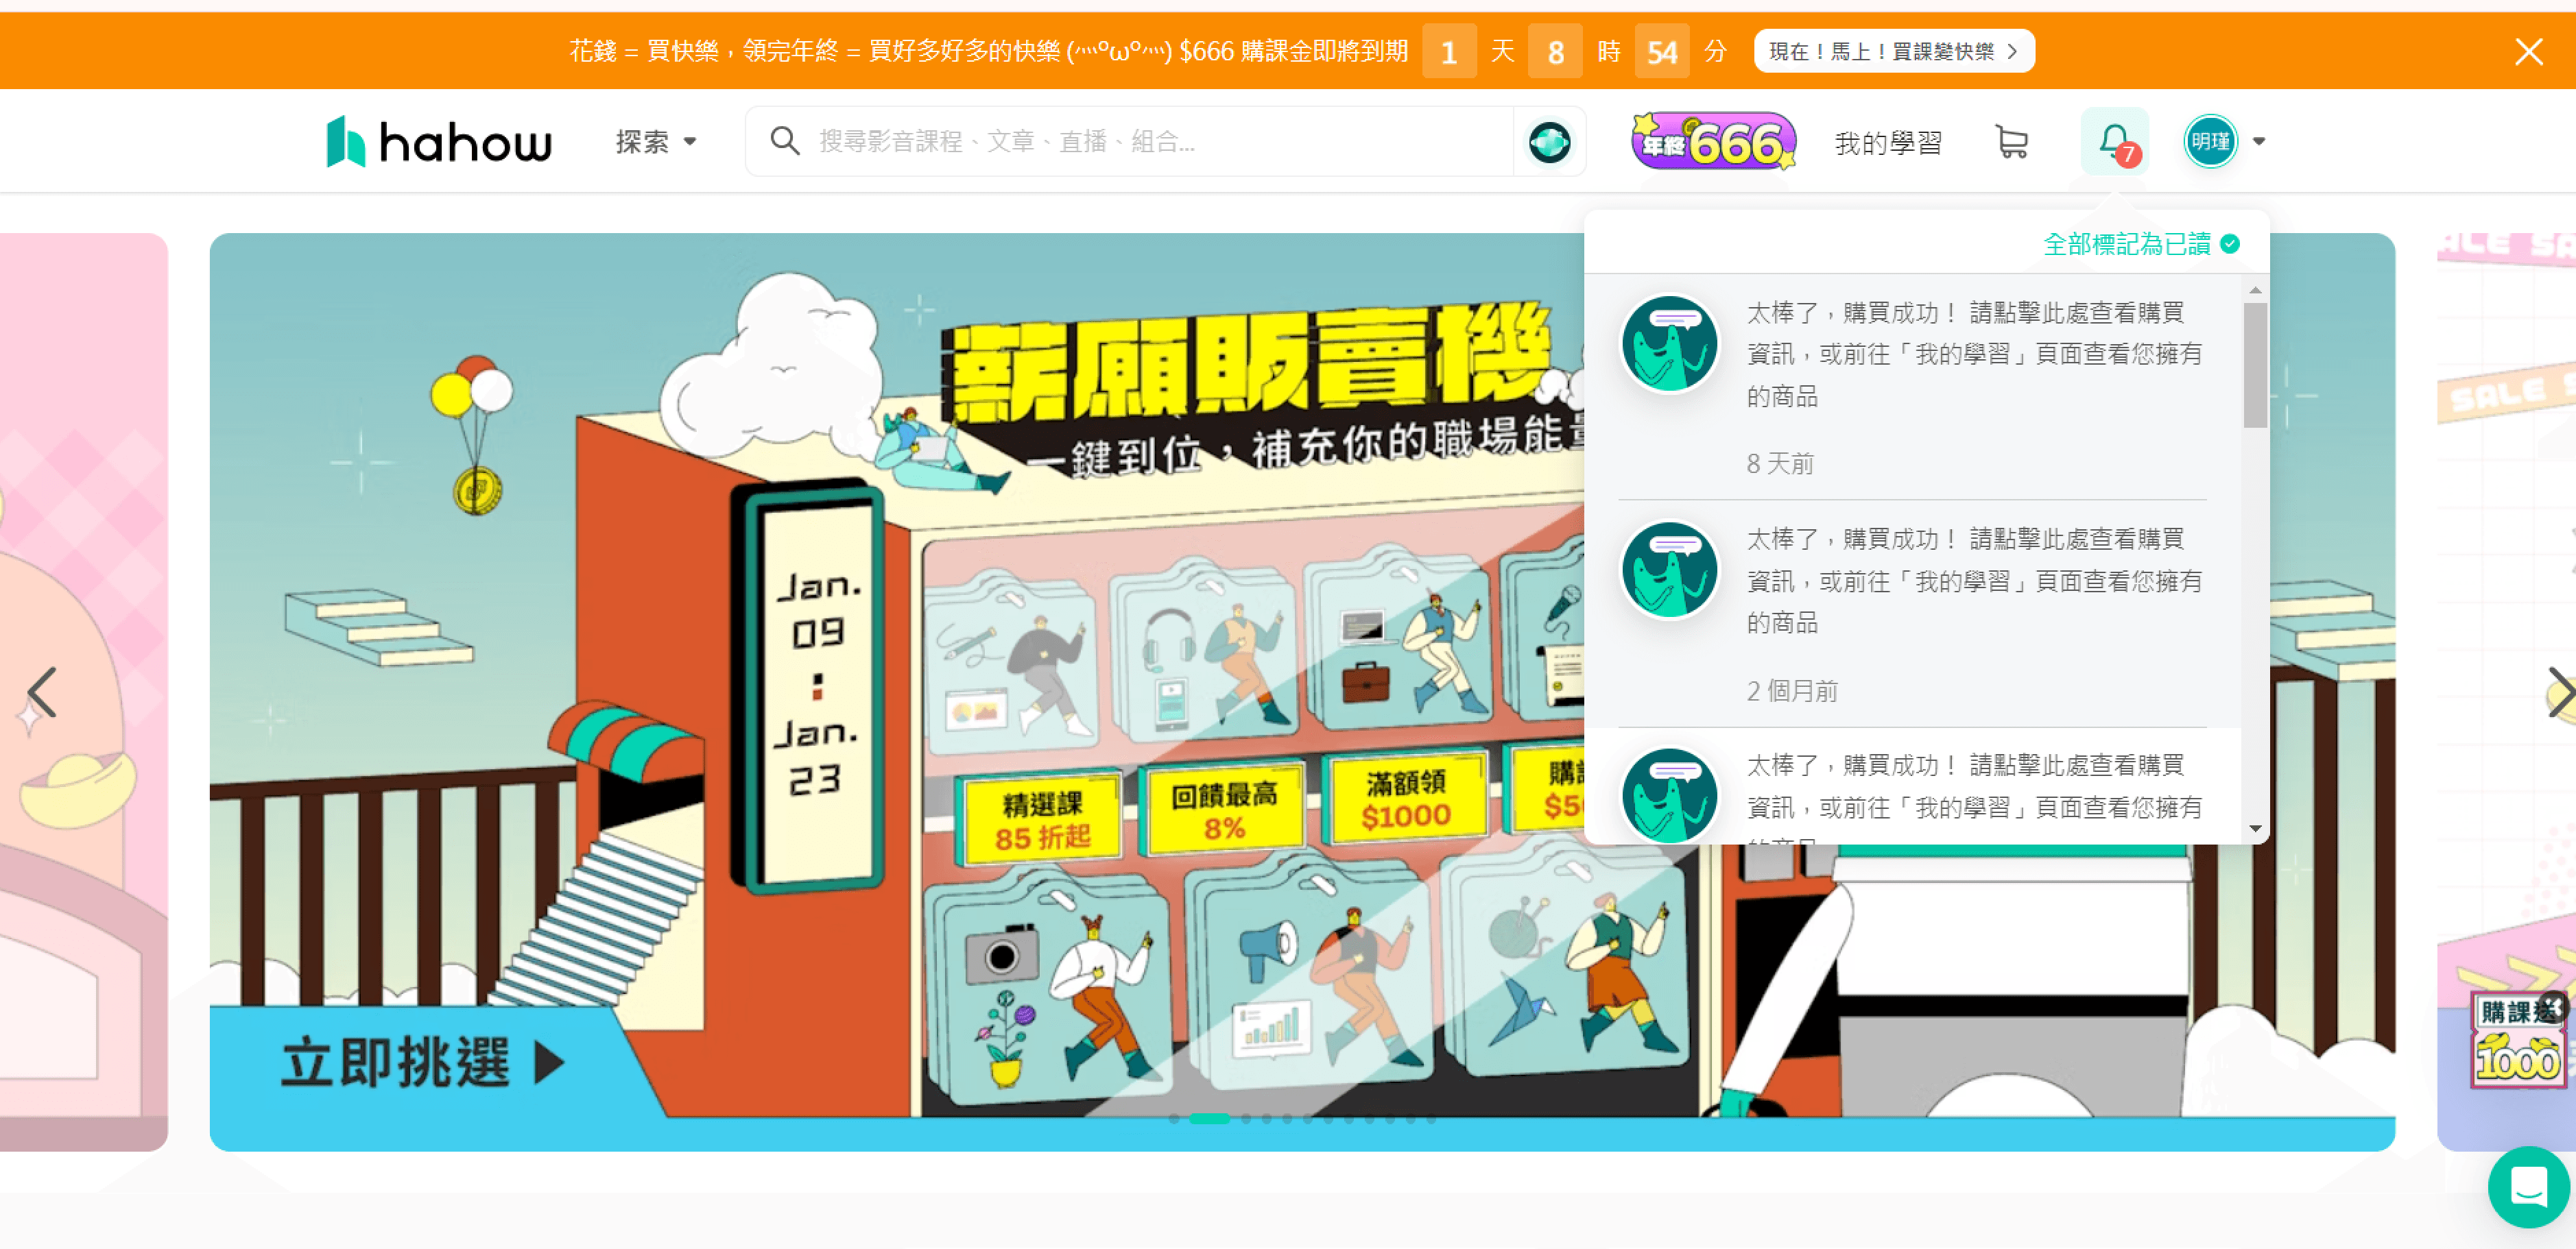The height and width of the screenshot is (1249, 2576).
Task: Open 我的學習 menu item
Action: click(x=1888, y=143)
